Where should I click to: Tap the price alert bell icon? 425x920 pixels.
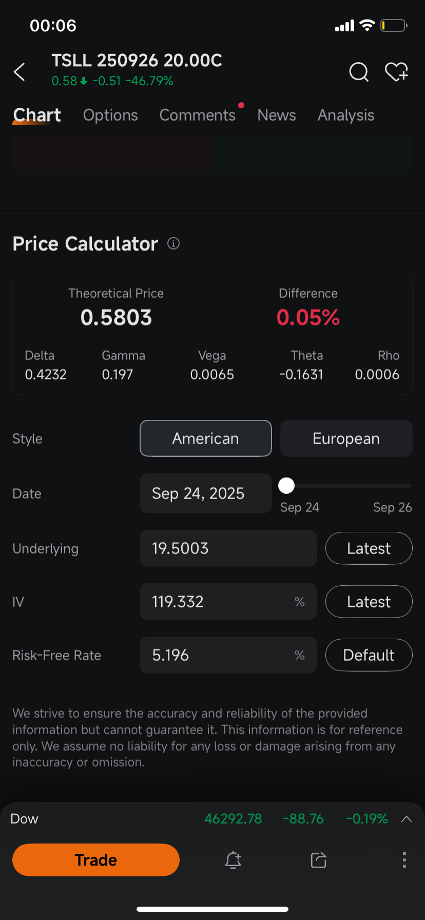pos(233,860)
